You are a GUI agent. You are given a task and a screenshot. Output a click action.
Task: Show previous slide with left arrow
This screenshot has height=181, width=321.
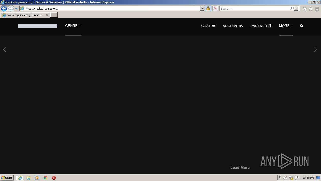5,49
